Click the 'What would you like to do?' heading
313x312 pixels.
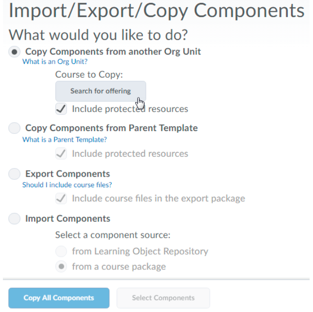[98, 35]
